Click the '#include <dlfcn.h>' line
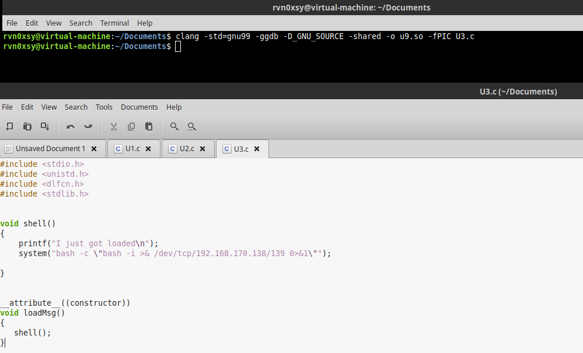 point(42,184)
